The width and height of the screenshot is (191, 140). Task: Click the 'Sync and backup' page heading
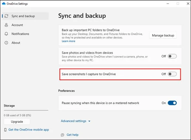(x=82, y=16)
